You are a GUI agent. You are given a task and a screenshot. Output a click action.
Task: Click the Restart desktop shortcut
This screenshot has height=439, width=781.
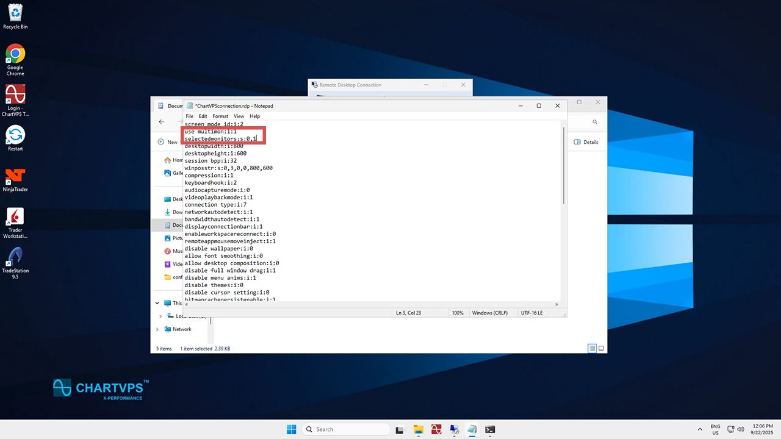point(15,135)
